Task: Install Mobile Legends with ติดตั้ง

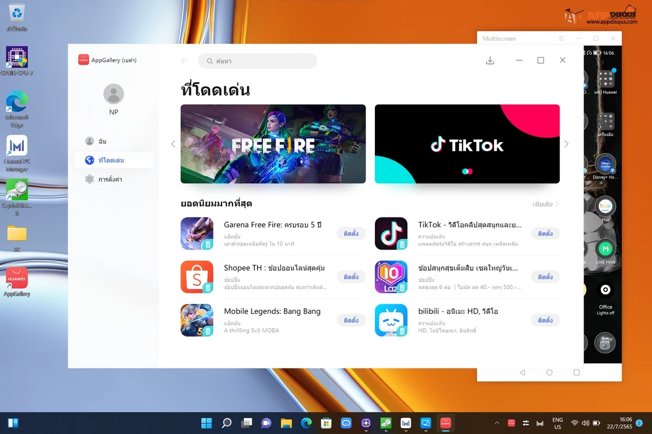Action: pyautogui.click(x=351, y=320)
